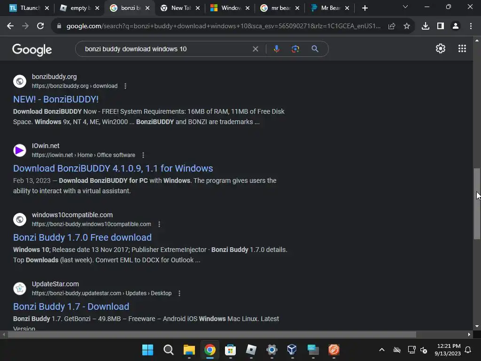Toggle the Chrome side panel
This screenshot has width=481, height=361.
tap(441, 26)
